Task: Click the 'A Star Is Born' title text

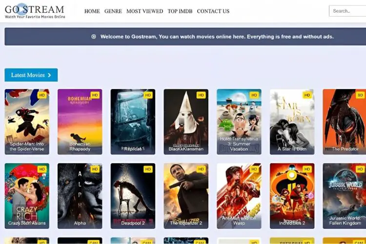Action: click(292, 149)
